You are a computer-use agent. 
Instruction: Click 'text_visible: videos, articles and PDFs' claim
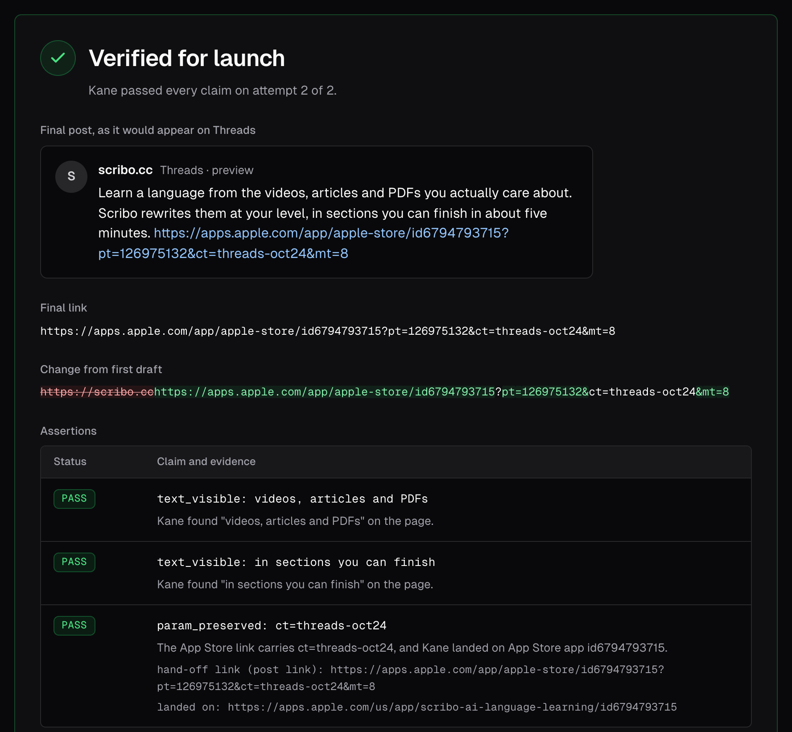click(x=293, y=499)
